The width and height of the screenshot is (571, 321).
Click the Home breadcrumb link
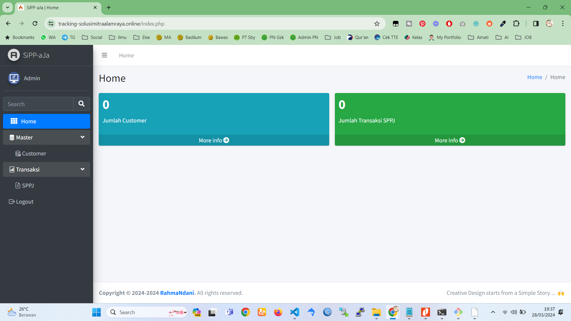click(534, 77)
